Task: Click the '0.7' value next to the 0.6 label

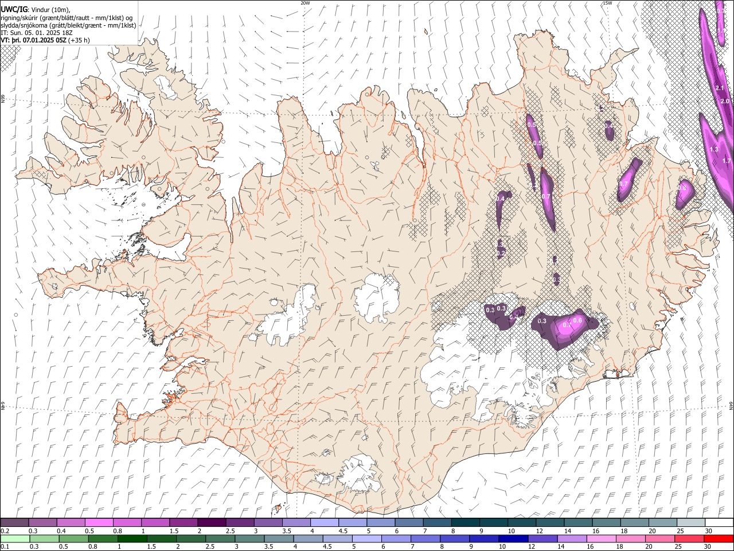Action: click(567, 325)
